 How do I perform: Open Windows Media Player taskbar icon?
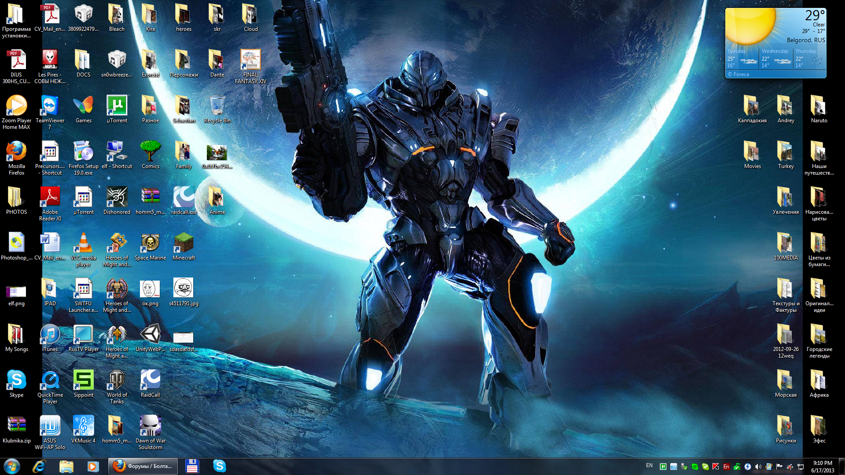pos(93,466)
